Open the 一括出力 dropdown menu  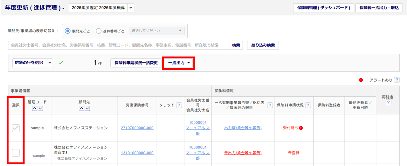[178, 63]
